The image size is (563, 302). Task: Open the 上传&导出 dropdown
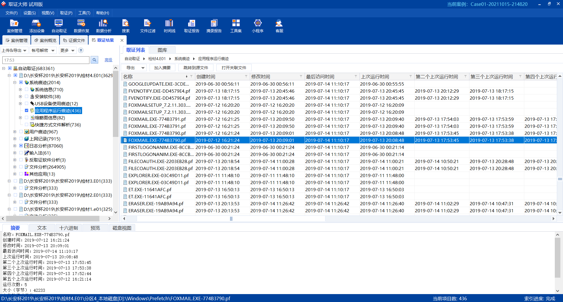click(x=14, y=50)
